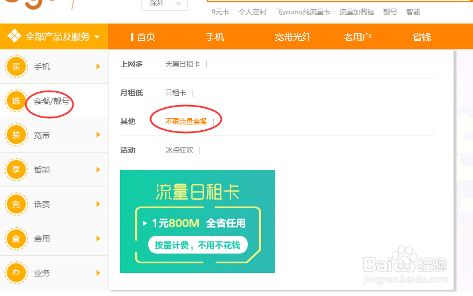
Task: Click the 买 circle icon beside 手机
Action: (x=16, y=67)
